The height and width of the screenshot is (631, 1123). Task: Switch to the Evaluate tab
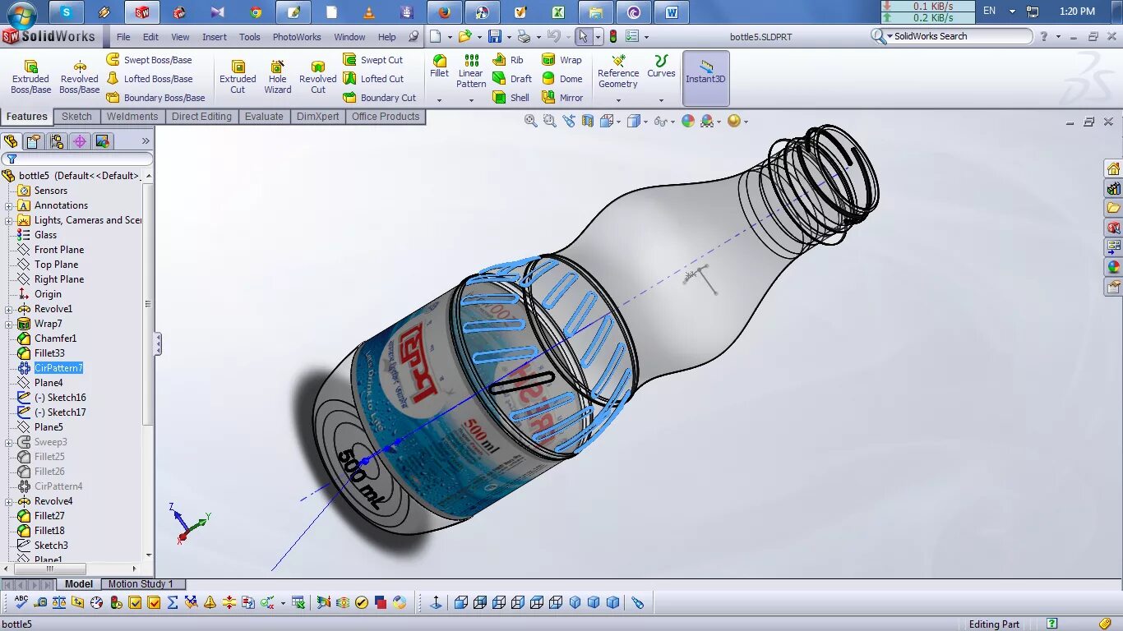click(x=264, y=117)
